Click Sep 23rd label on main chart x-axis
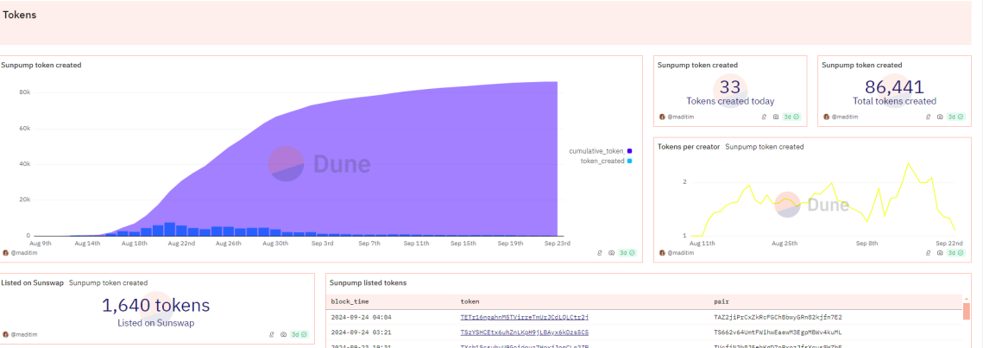The image size is (983, 348). click(557, 243)
